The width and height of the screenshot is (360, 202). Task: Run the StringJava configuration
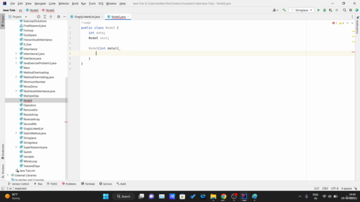tap(318, 10)
